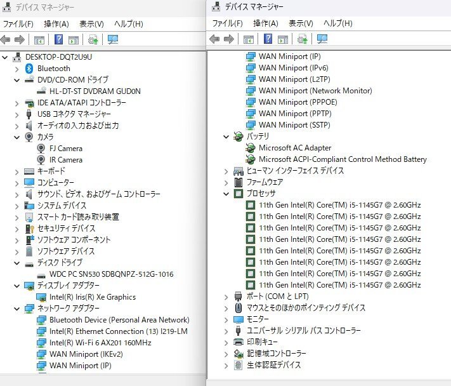Select WAN Miniport (SSTP) entry
The height and width of the screenshot is (386, 451).
[x=294, y=125]
